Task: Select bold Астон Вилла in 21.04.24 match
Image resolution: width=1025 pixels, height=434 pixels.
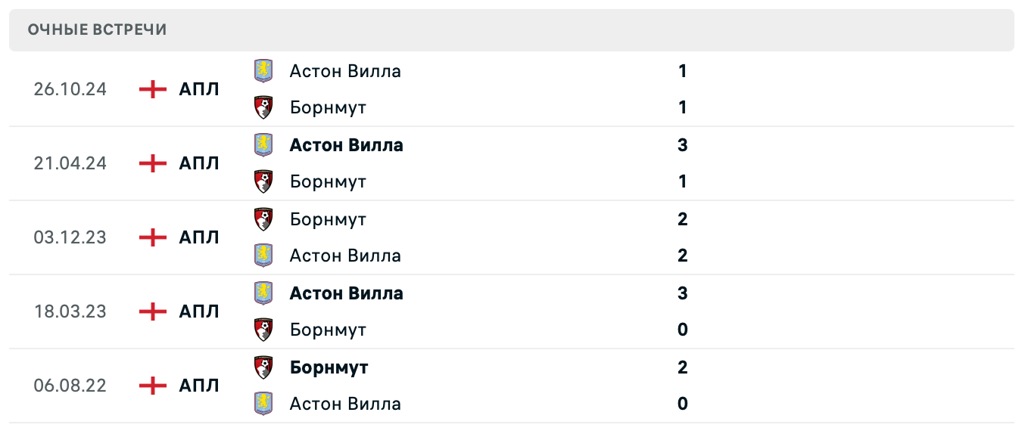Action: 346,145
